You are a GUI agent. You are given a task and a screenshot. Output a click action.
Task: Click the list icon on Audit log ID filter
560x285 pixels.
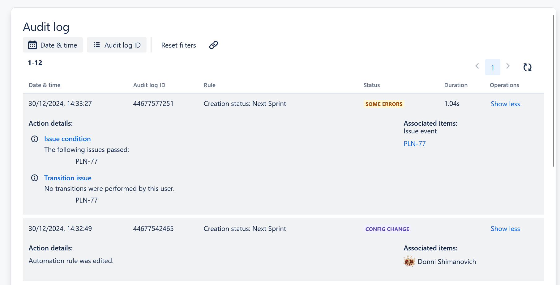[96, 45]
